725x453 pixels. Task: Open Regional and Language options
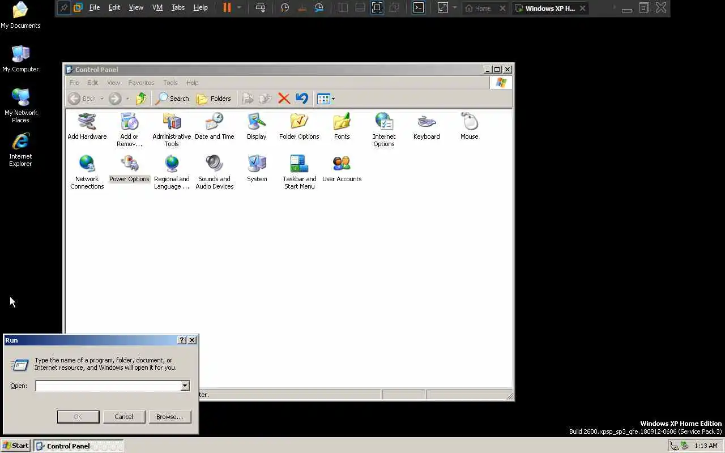pyautogui.click(x=172, y=172)
